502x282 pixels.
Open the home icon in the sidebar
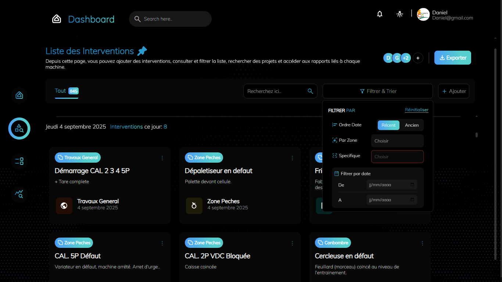19,95
